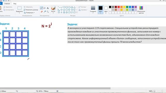The image size is (166, 93).
Task: Open Edit colors (Изменение цветов)
Action: [x=141, y=10]
